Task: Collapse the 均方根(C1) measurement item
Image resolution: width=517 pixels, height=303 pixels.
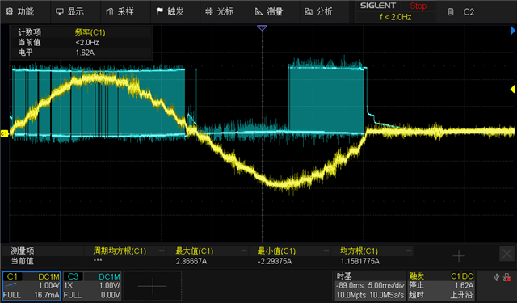Action: click(408, 251)
